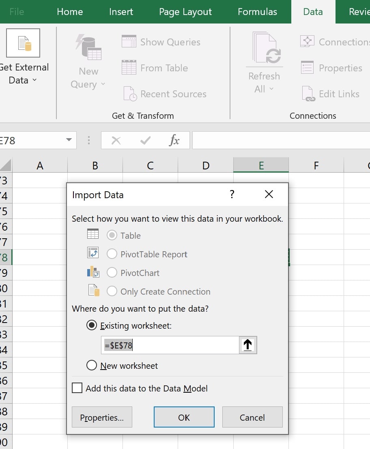The height and width of the screenshot is (449, 370).
Task: Click the New Query icon
Action: (x=88, y=47)
